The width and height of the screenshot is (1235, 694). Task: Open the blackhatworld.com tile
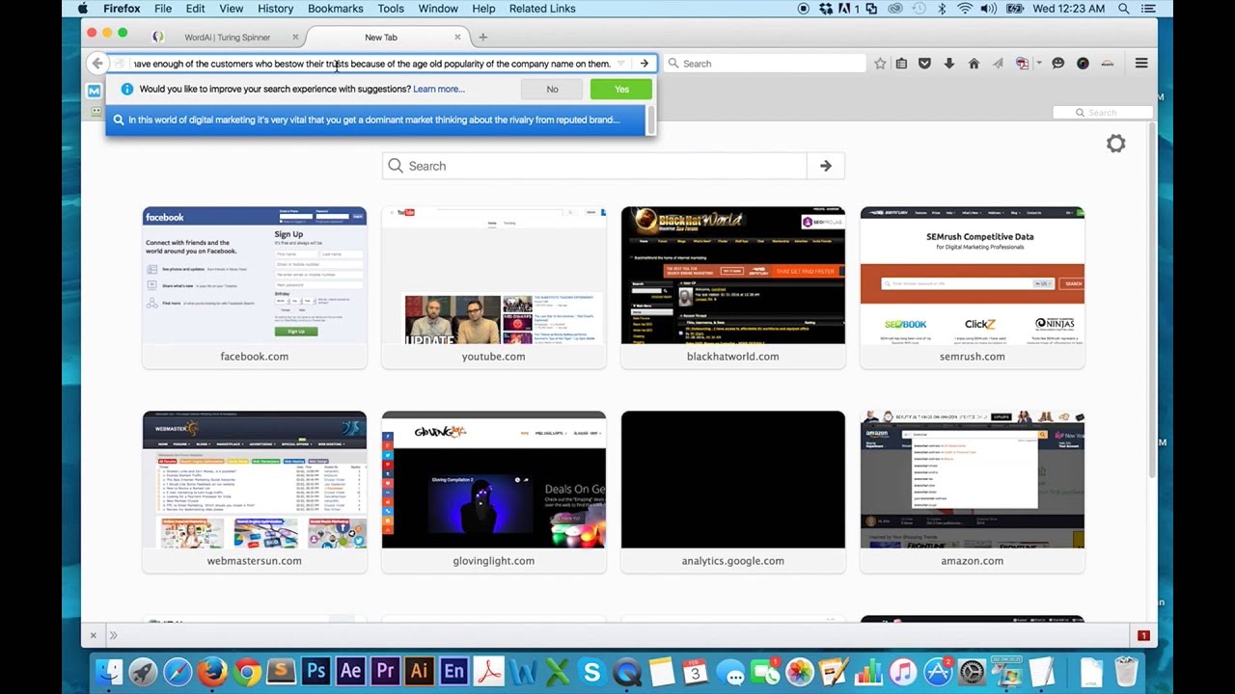733,287
